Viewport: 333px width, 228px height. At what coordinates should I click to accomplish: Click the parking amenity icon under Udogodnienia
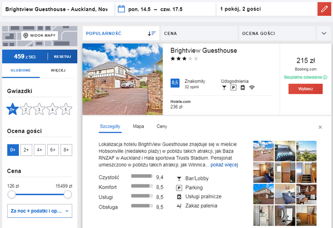[234, 88]
